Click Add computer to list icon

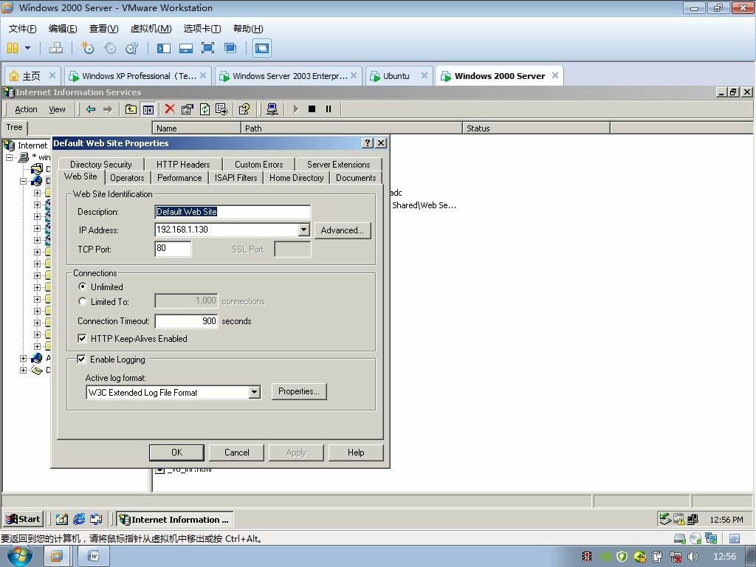click(x=272, y=109)
